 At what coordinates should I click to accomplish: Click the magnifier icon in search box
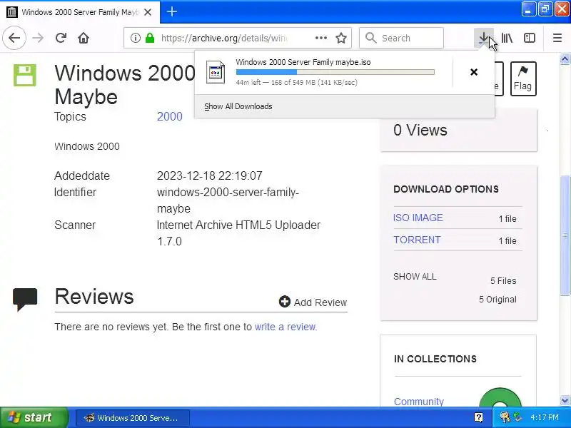(x=370, y=38)
